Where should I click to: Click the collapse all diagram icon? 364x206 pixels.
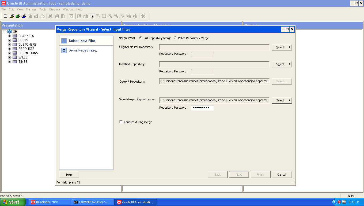point(128,16)
